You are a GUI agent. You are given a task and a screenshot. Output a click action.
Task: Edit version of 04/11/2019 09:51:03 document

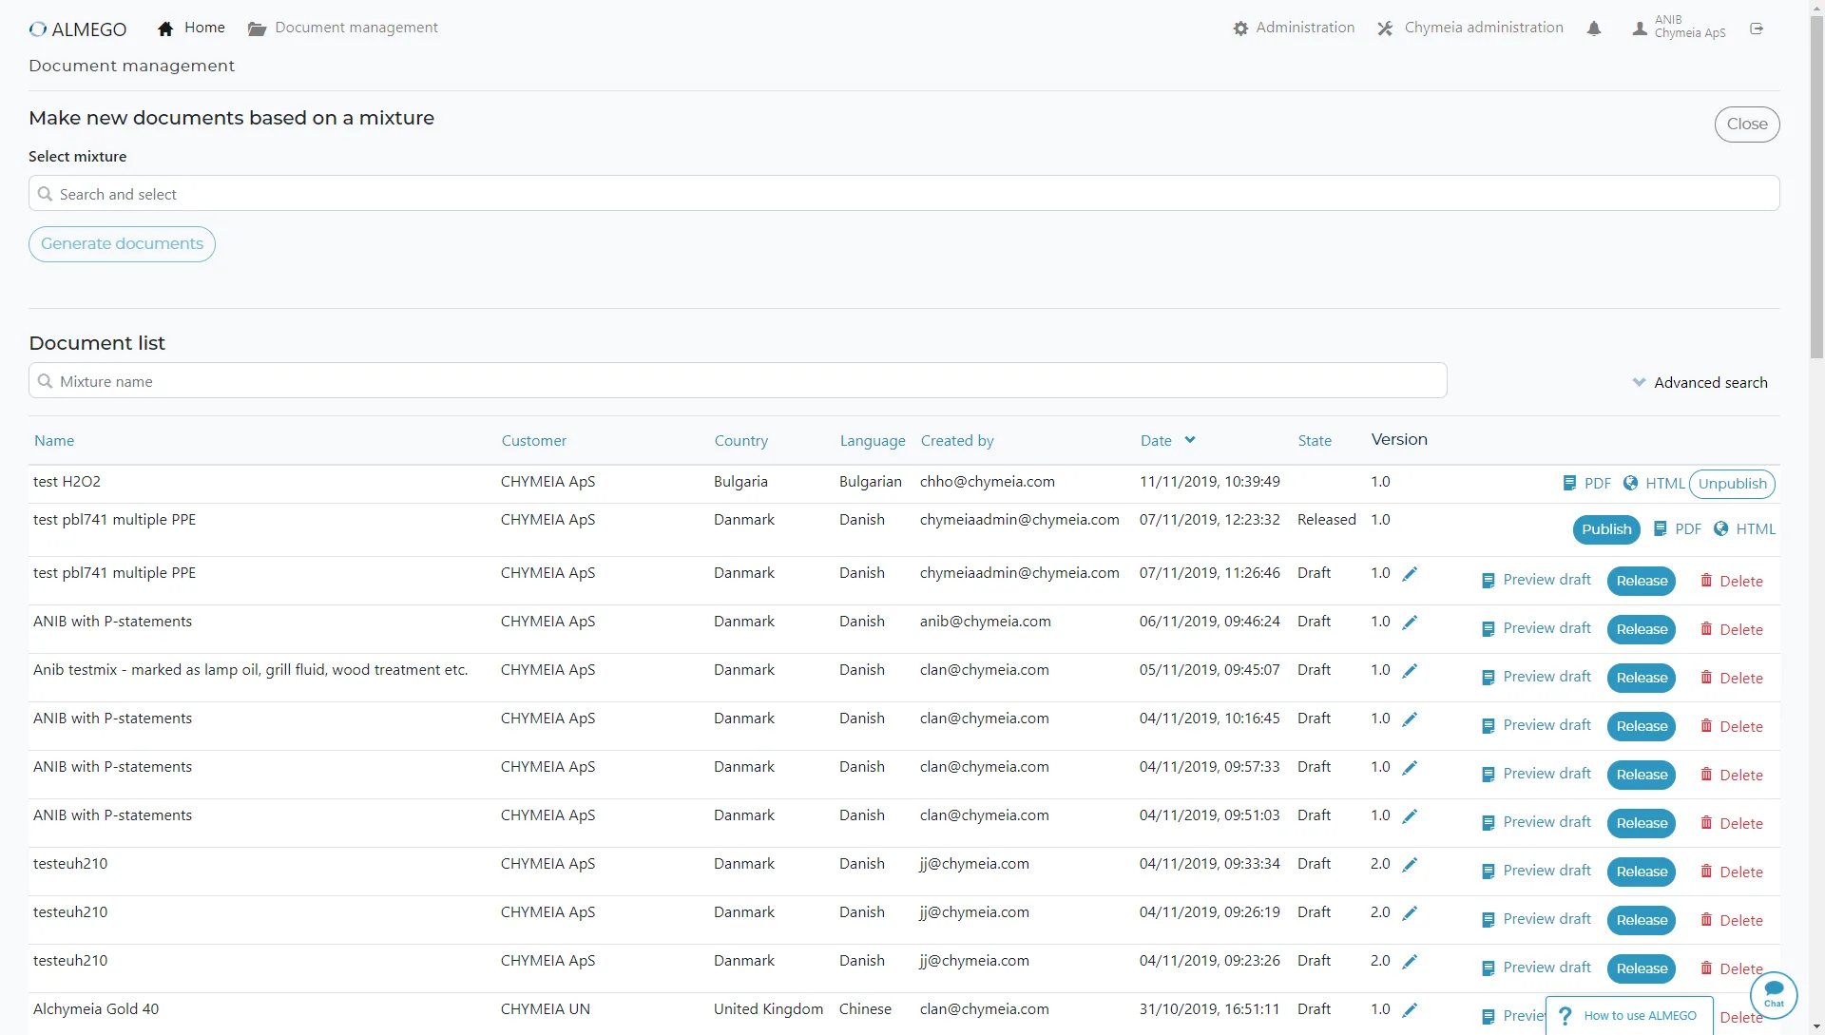[x=1410, y=815]
